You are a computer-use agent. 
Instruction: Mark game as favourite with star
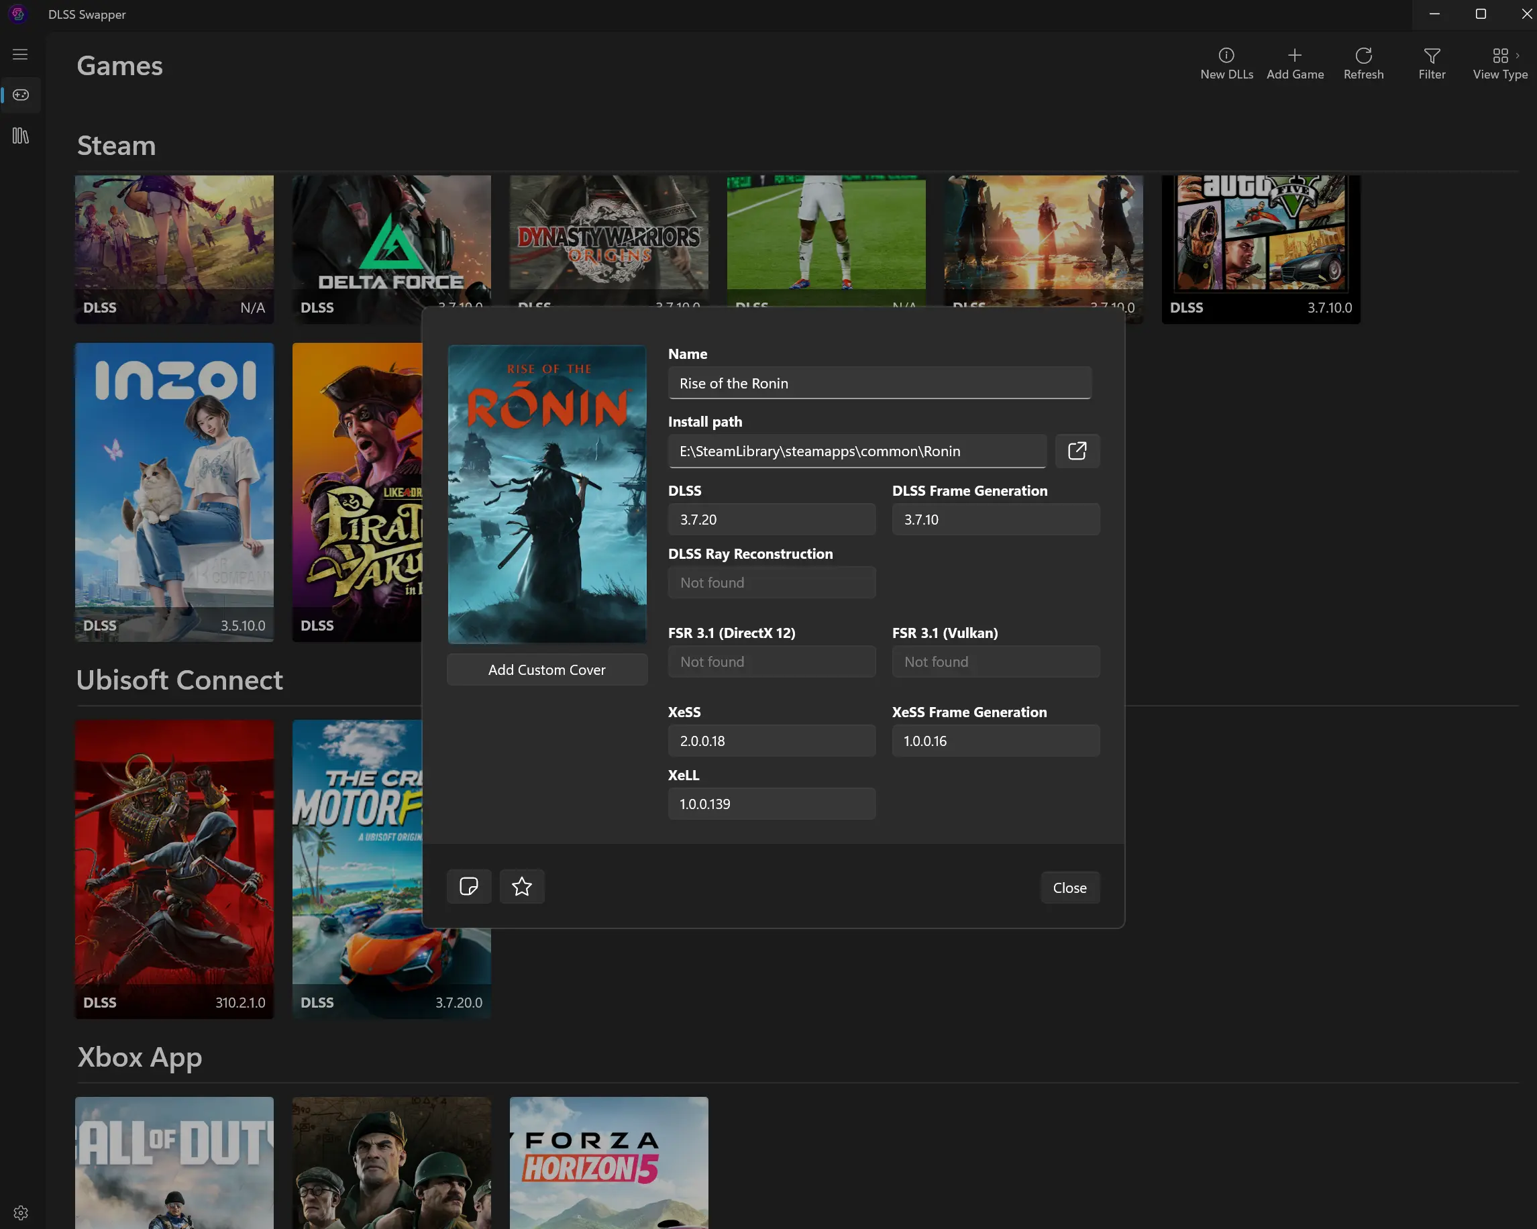tap(522, 886)
